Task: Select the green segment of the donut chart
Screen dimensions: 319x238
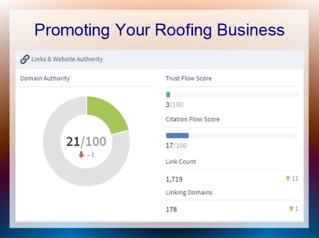Action: pyautogui.click(x=108, y=114)
